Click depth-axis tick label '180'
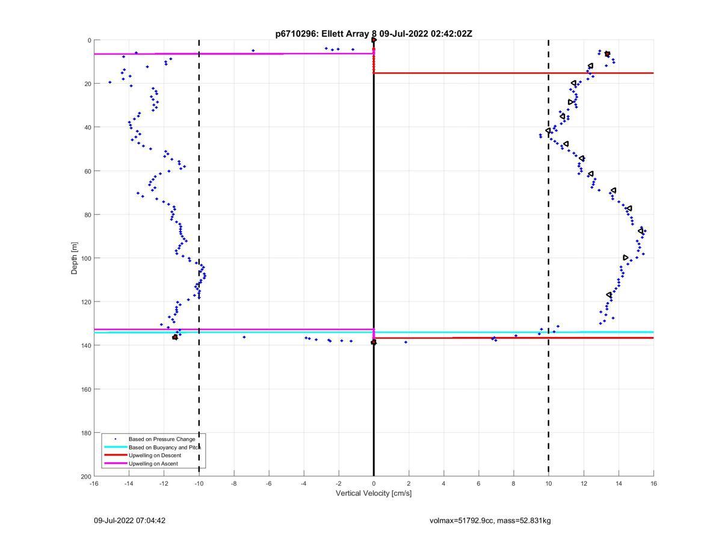 pyautogui.click(x=86, y=433)
